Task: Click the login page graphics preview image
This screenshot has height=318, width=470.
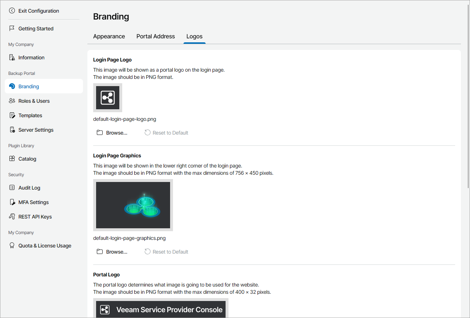Action: (133, 205)
